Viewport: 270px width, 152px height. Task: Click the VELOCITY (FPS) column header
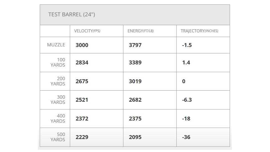[x=87, y=31]
